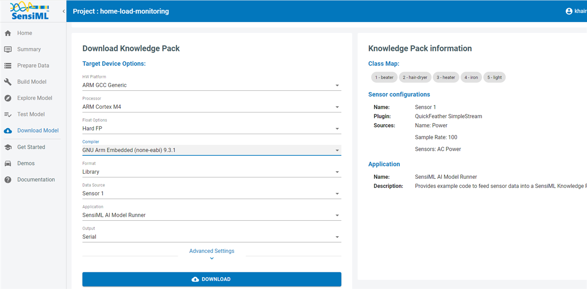Collapse the sidebar with the chevron arrow

click(63, 11)
